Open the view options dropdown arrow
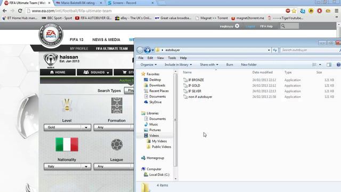The image size is (341, 192). click(320, 65)
